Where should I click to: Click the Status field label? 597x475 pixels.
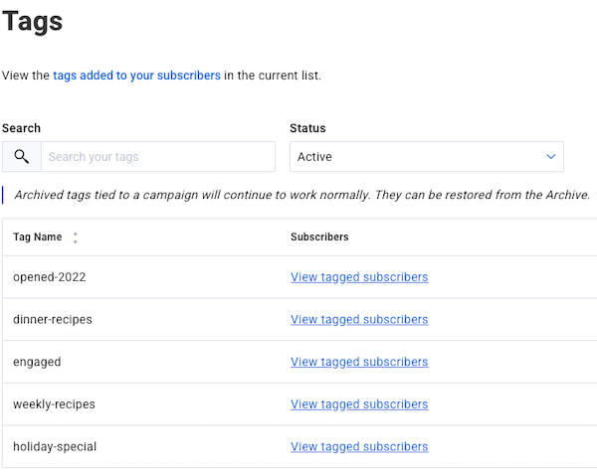pyautogui.click(x=307, y=128)
